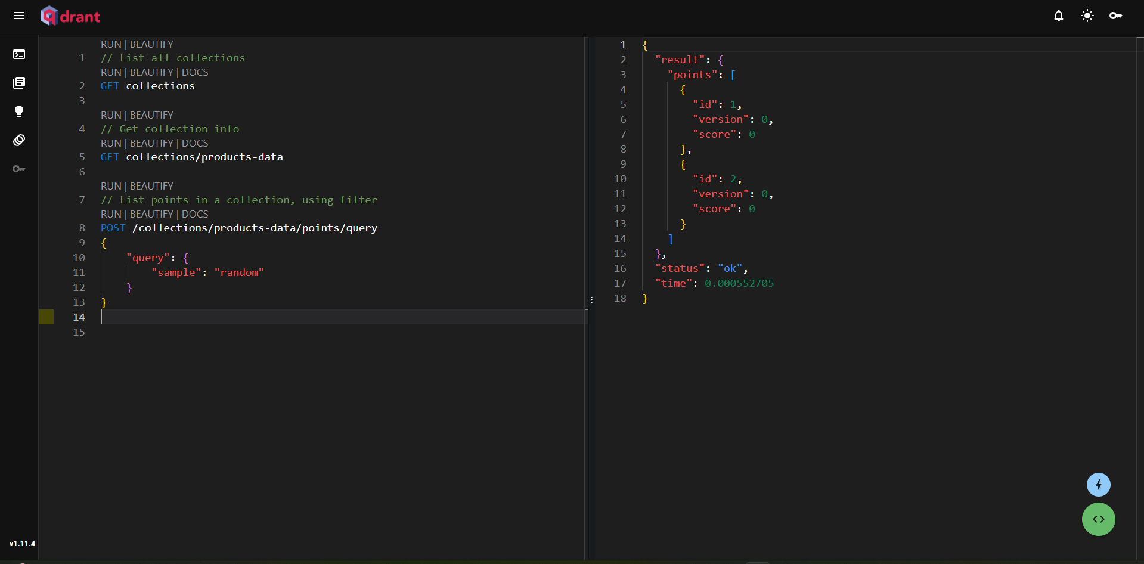Open the Console panel from the sidebar
This screenshot has width=1144, height=564.
click(x=19, y=54)
